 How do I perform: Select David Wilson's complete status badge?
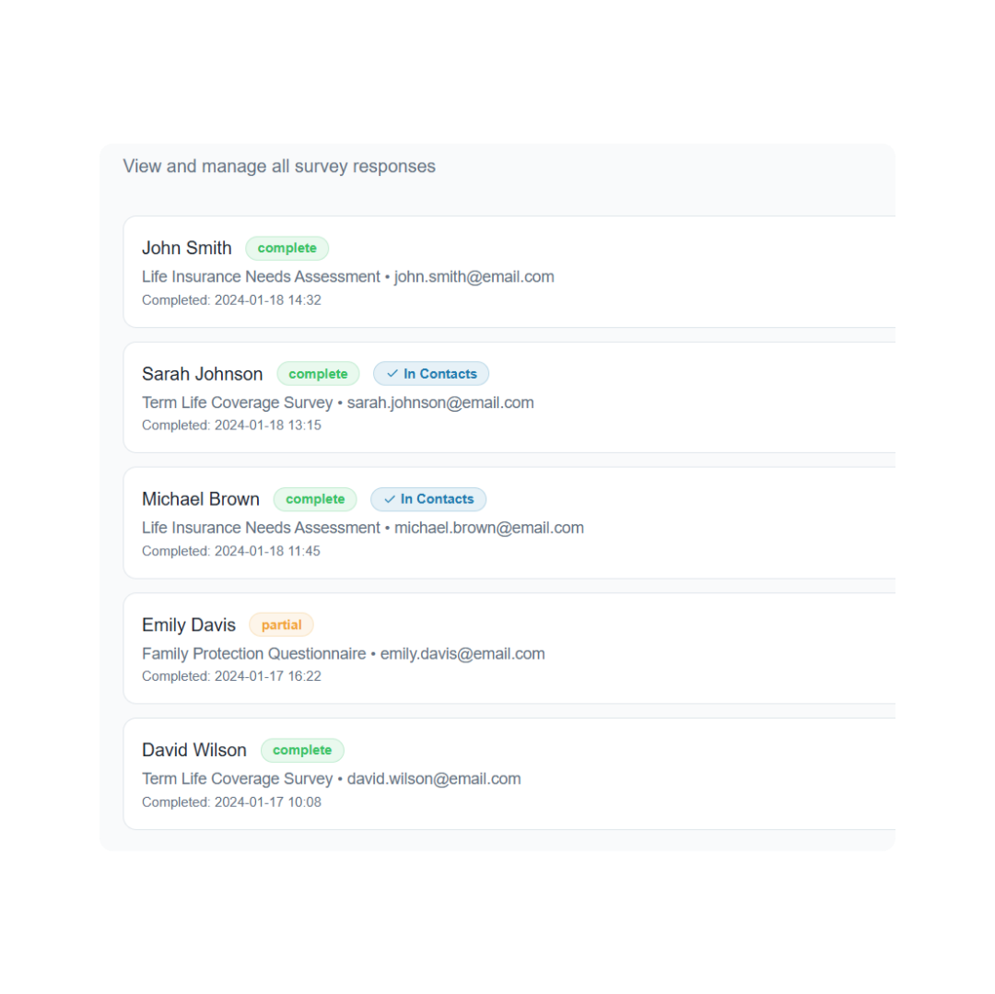(x=302, y=751)
